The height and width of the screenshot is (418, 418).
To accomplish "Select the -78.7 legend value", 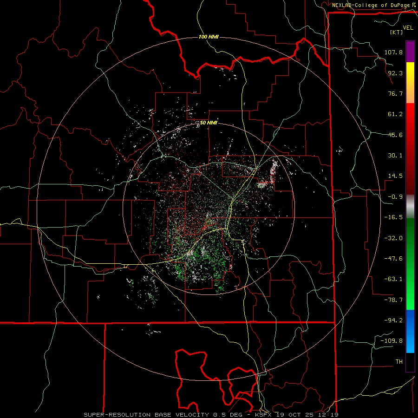I will (x=393, y=300).
